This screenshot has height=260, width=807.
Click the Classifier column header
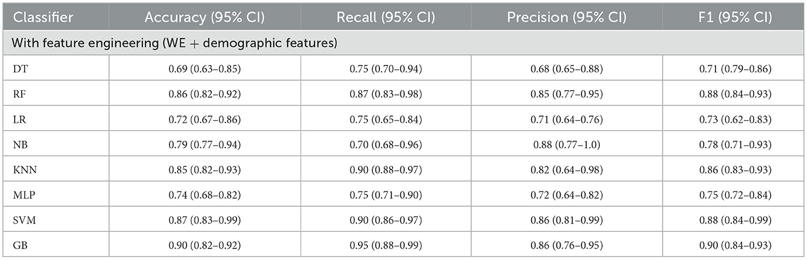tap(43, 18)
